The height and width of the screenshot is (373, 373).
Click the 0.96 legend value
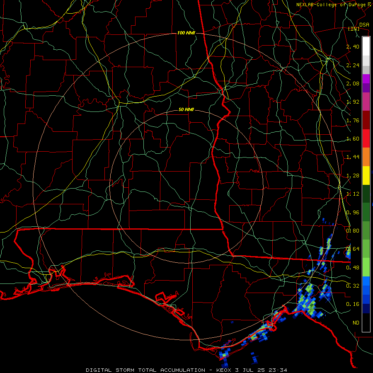(x=353, y=213)
